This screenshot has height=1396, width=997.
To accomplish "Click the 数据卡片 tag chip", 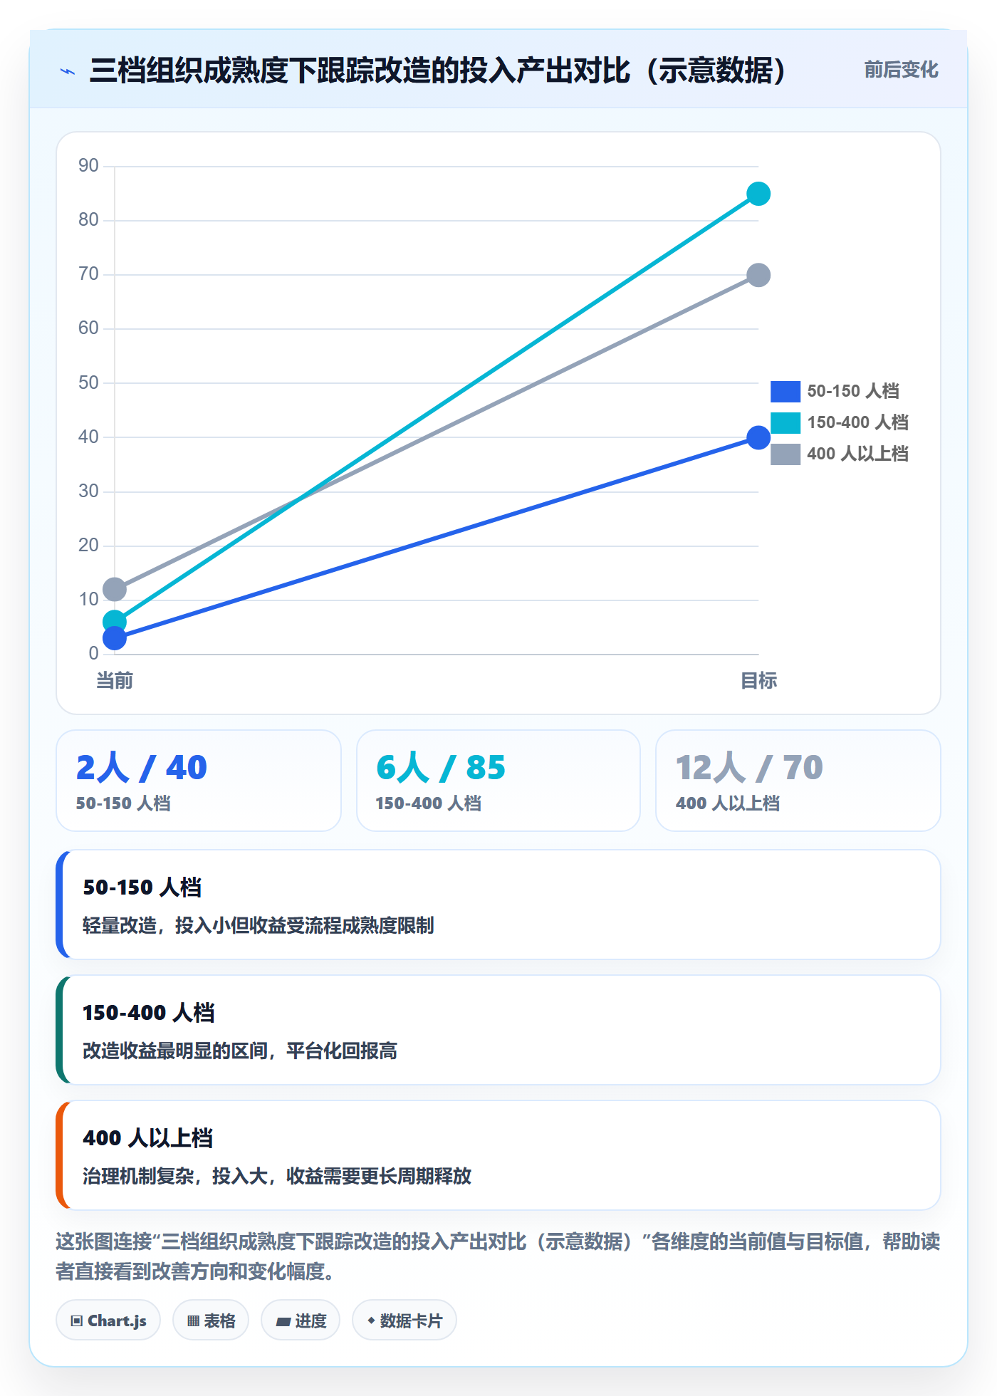I will coord(404,1321).
